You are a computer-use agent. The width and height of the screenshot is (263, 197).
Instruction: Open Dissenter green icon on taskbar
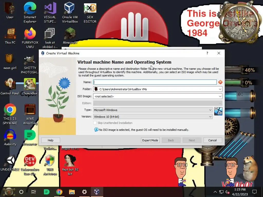pyautogui.click(x=46, y=192)
